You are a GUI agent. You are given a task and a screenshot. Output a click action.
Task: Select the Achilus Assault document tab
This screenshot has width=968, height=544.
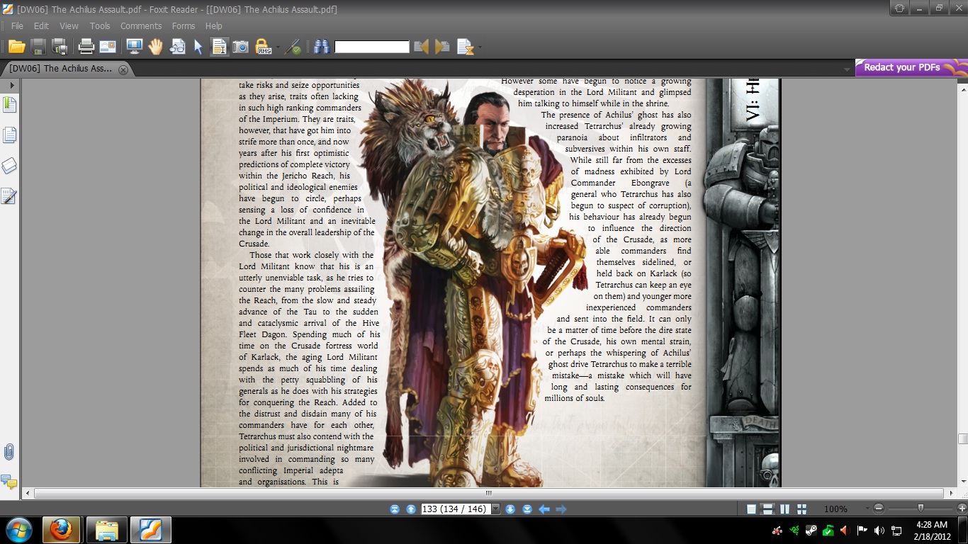tap(61, 69)
